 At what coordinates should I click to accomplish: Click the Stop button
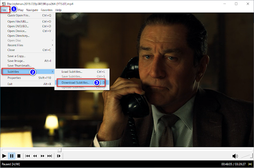point(19,156)
